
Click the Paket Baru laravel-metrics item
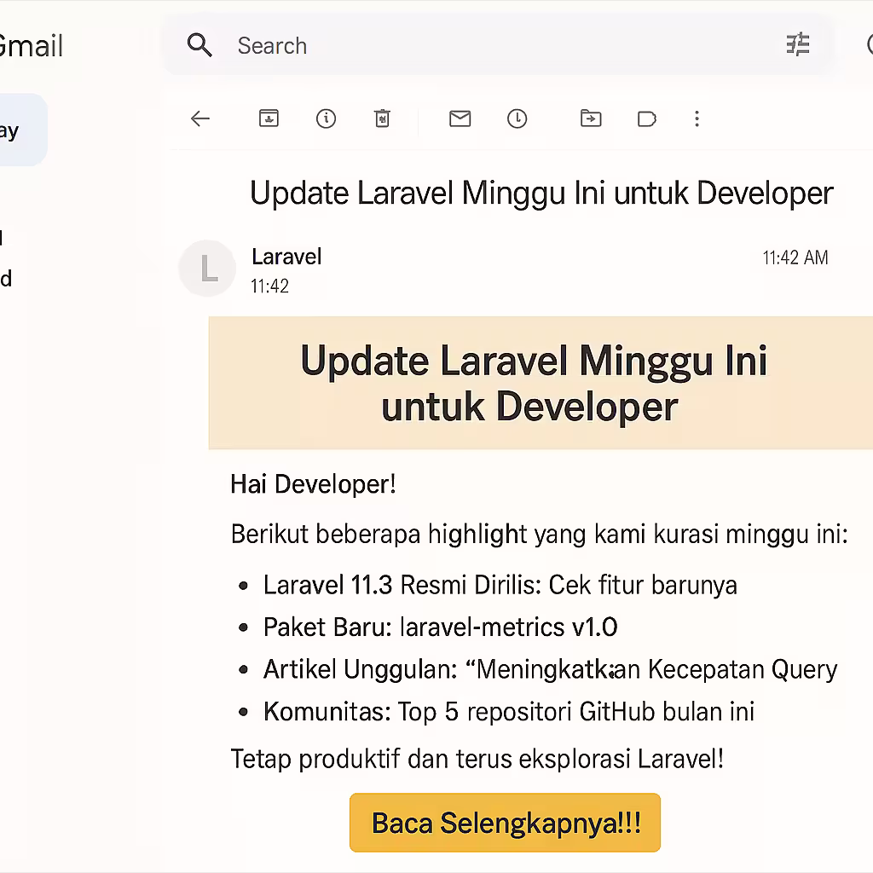tap(440, 627)
